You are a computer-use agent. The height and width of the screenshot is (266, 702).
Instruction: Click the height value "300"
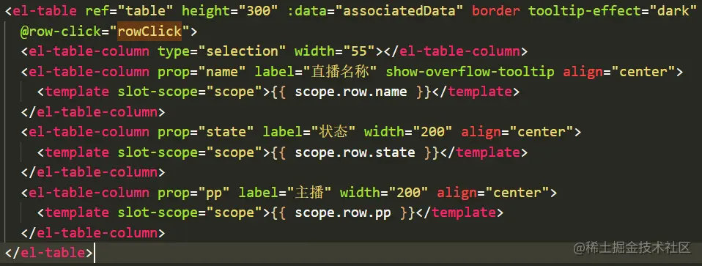point(259,11)
